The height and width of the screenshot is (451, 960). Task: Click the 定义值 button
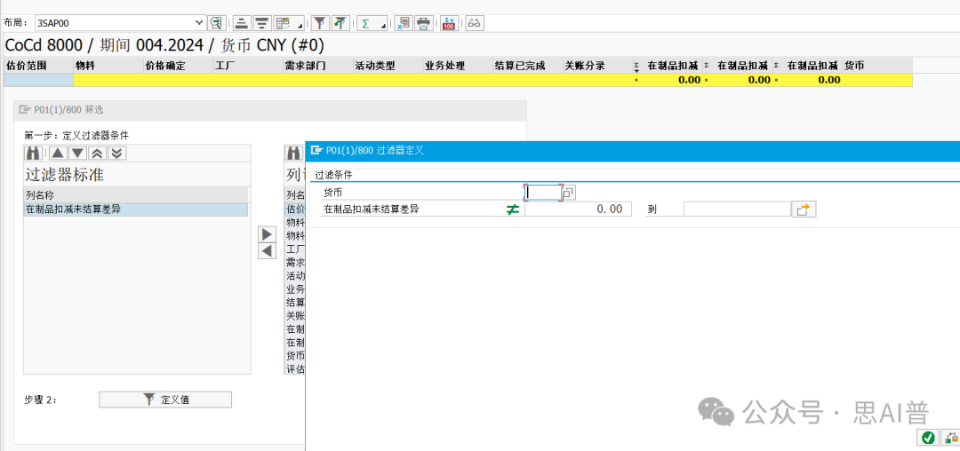coord(165,400)
